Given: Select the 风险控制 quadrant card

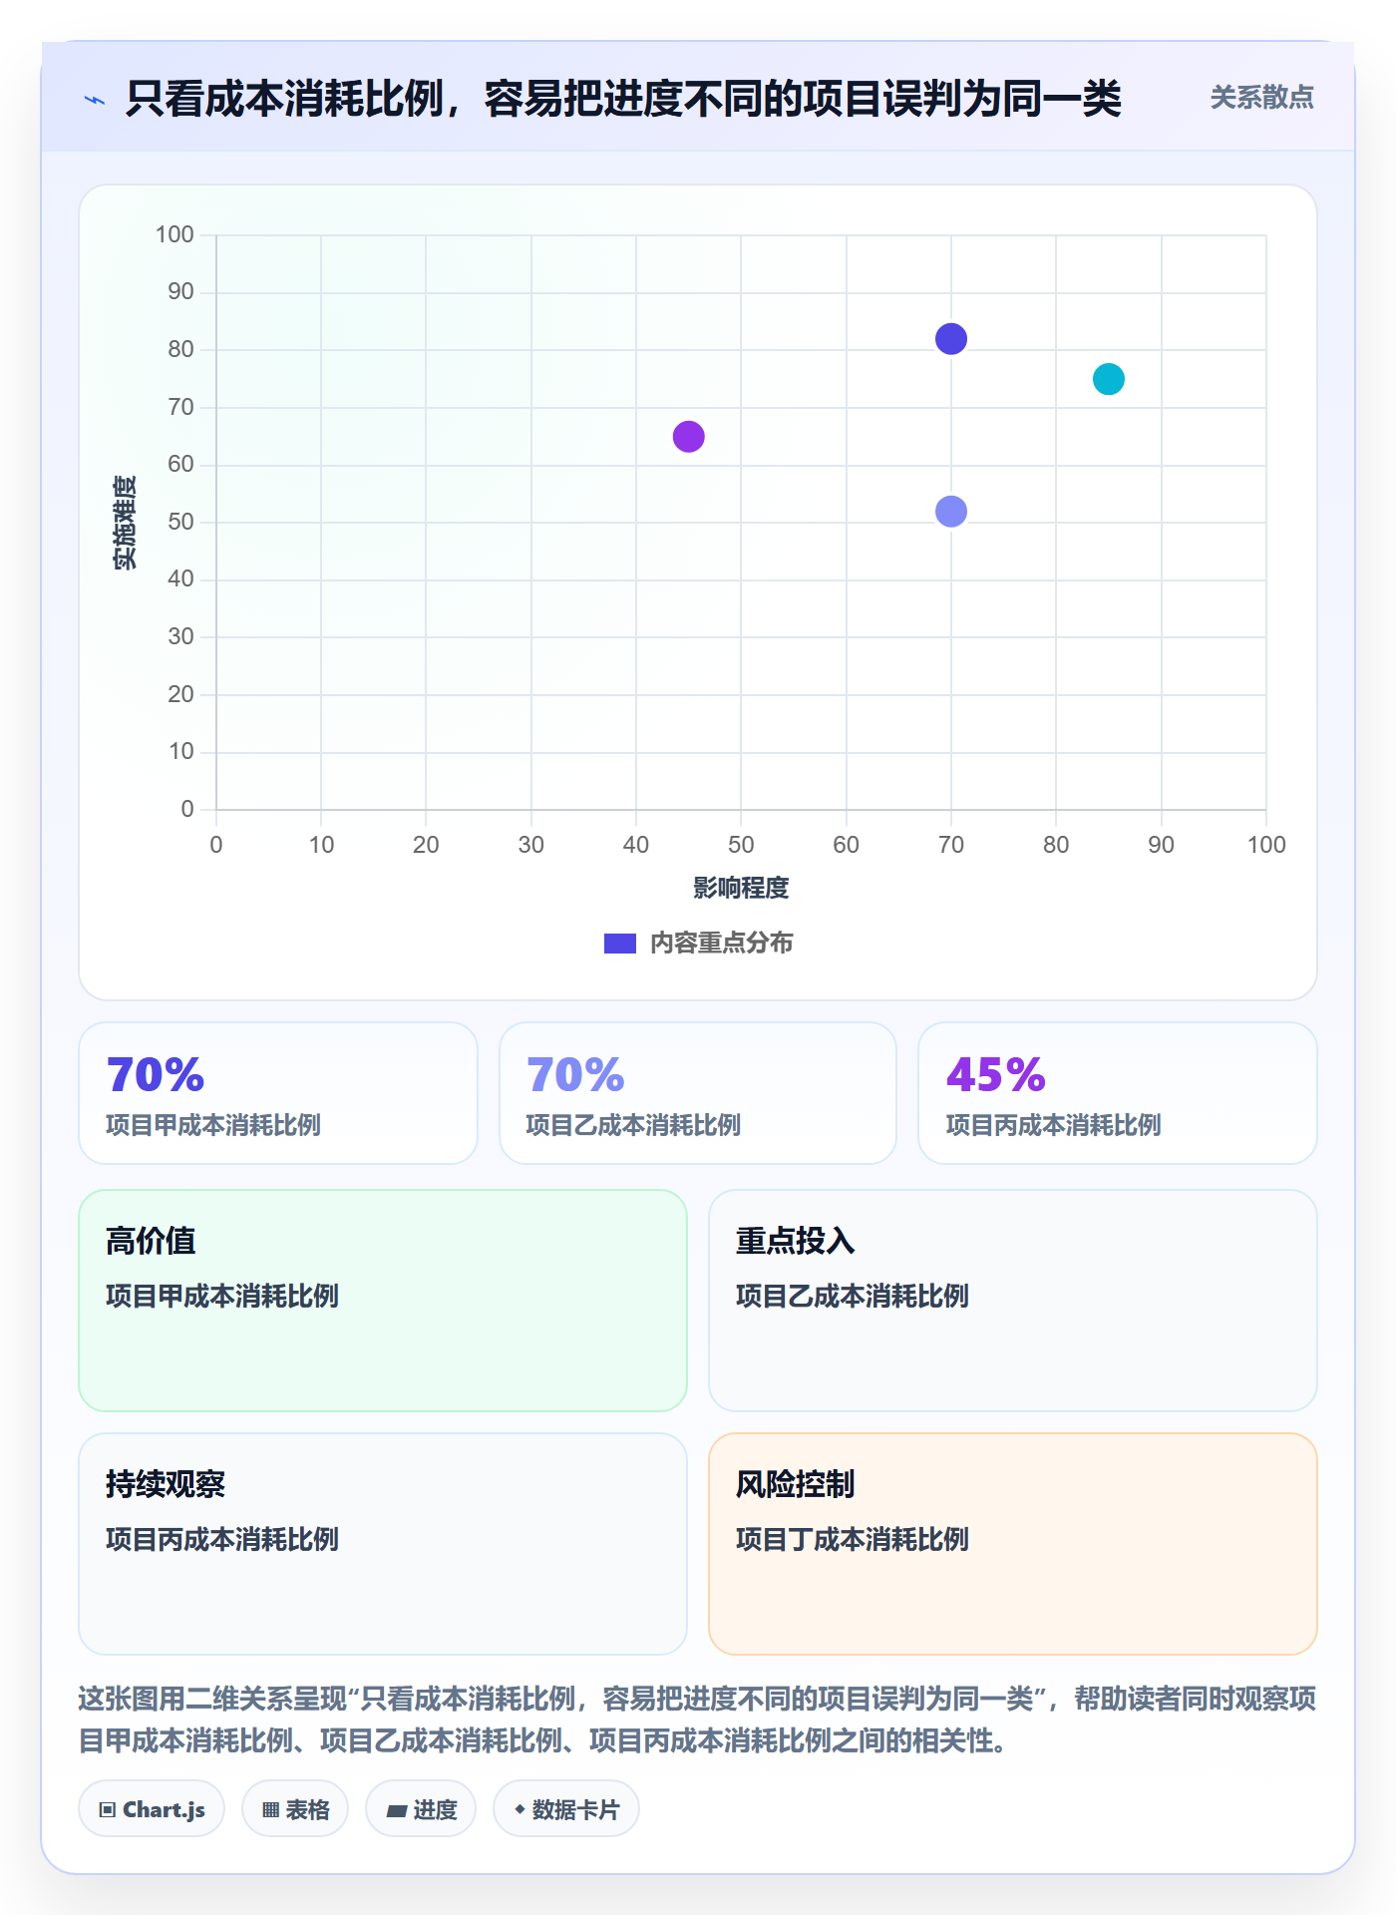Looking at the screenshot, I should point(1013,1544).
